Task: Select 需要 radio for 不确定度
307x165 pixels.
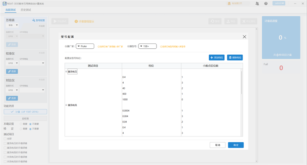Action: tap(21, 124)
